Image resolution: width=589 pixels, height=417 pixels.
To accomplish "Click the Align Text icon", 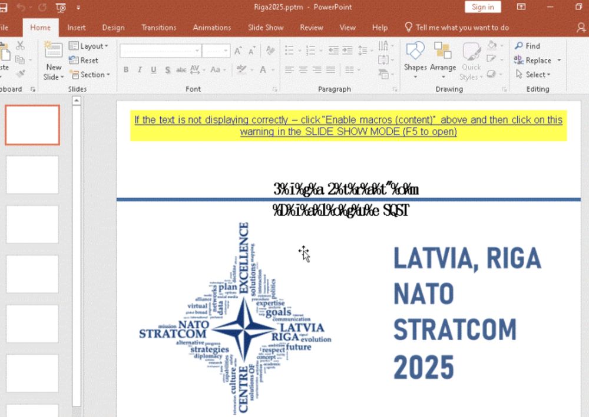I will (x=383, y=60).
